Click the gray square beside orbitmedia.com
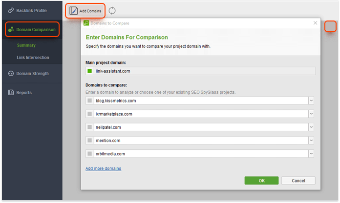Image resolution: width=340 pixels, height=203 pixels. [89, 154]
